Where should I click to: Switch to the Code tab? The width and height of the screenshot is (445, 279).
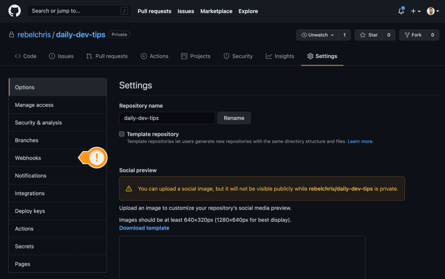point(26,56)
